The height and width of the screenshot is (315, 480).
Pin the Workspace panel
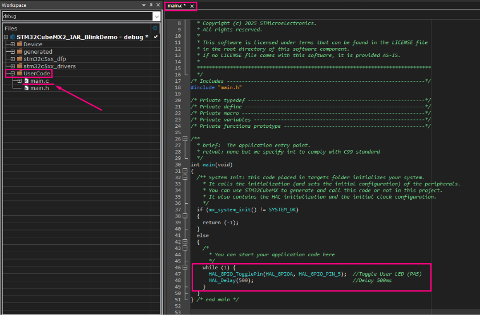151,5
